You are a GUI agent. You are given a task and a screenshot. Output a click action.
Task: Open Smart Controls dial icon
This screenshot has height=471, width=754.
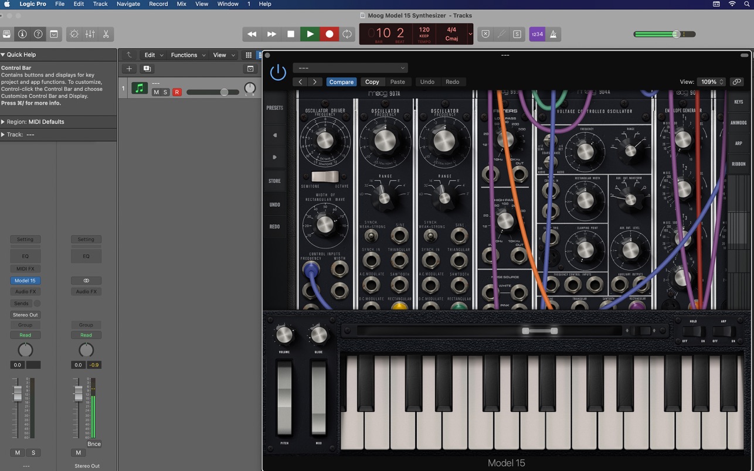tap(74, 34)
